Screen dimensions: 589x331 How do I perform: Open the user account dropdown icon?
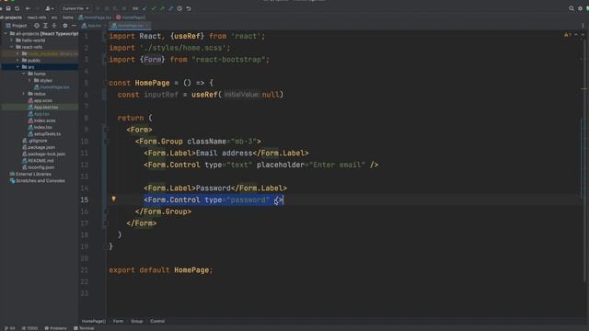point(49,8)
